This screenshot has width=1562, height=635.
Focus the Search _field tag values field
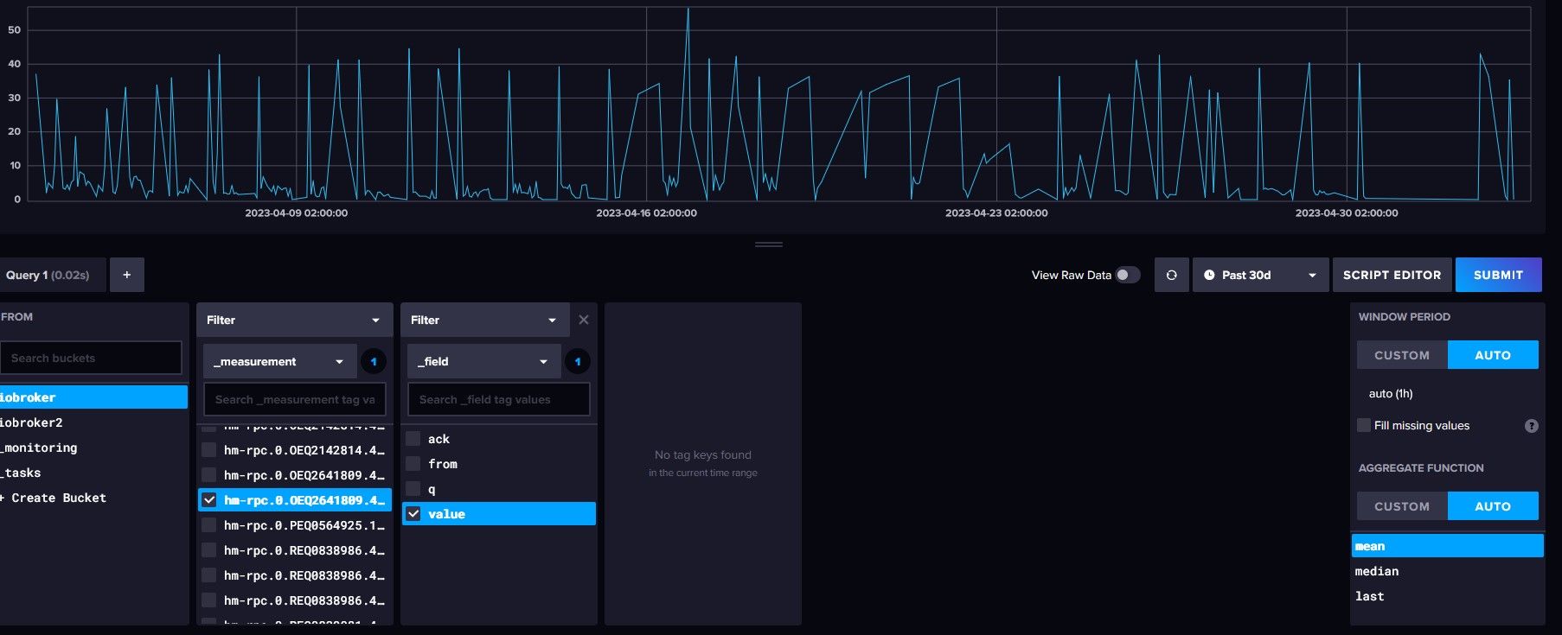pyautogui.click(x=498, y=399)
